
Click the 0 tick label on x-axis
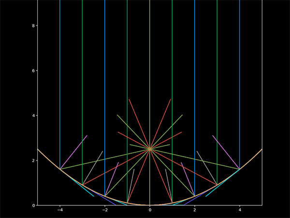pos(150,210)
